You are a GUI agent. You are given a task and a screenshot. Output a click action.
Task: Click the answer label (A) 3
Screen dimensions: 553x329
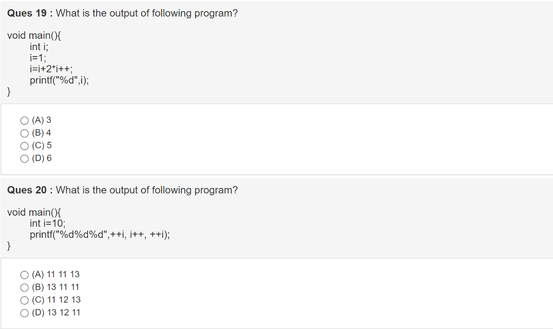(x=41, y=120)
